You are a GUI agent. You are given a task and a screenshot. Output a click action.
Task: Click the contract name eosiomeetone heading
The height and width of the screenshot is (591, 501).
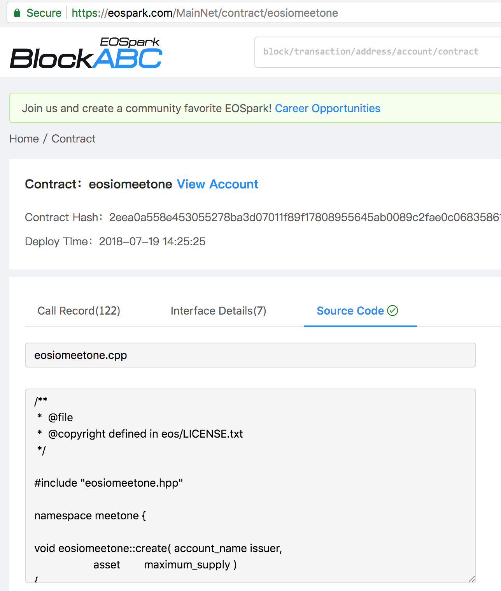coord(130,184)
